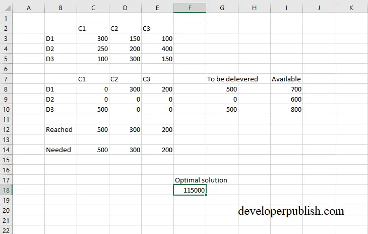Select the highlighted row 18 header
368x234 pixels.
[6, 190]
